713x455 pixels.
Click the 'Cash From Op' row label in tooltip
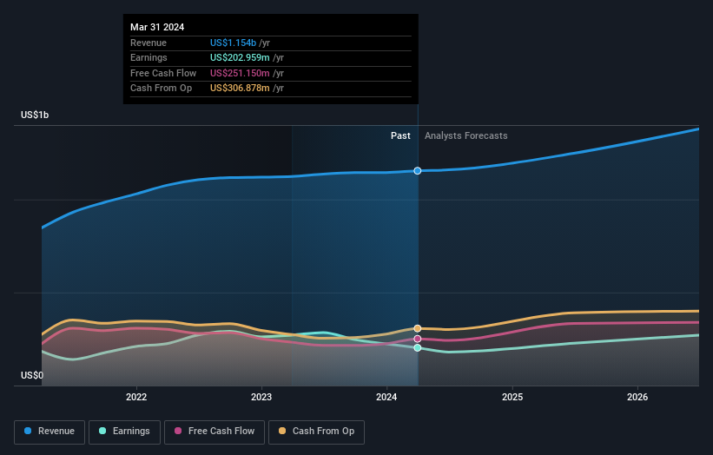coord(161,89)
